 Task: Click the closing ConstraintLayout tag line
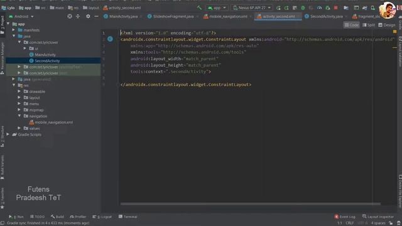coord(186,85)
